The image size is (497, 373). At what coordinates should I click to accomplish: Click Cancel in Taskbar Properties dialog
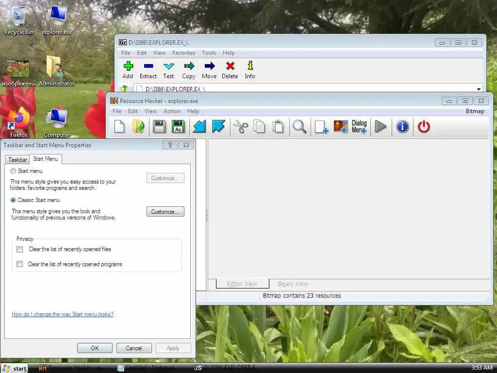coord(134,348)
